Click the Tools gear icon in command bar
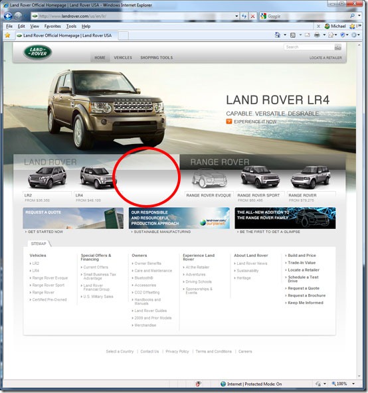 (x=354, y=35)
